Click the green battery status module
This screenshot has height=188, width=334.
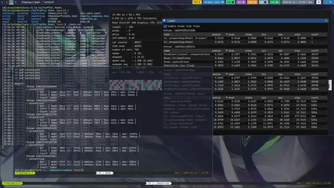(231, 2)
